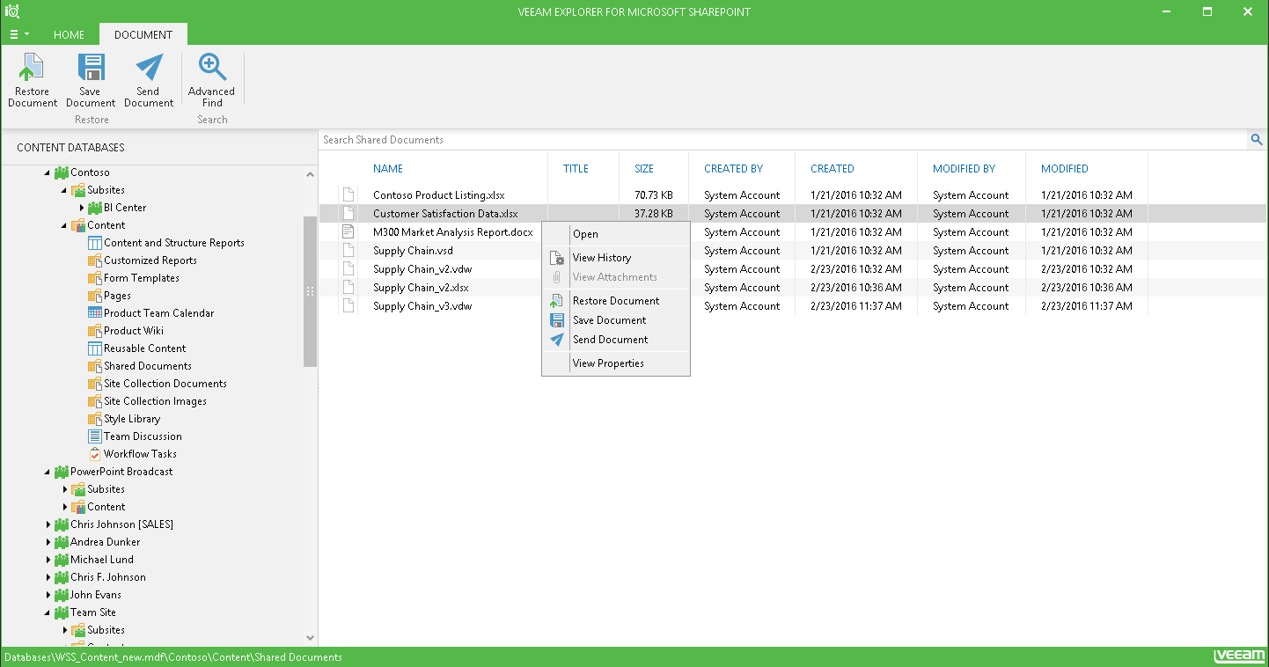Click the Veeam application icon in title bar
The height and width of the screenshot is (667, 1269).
(x=12, y=11)
